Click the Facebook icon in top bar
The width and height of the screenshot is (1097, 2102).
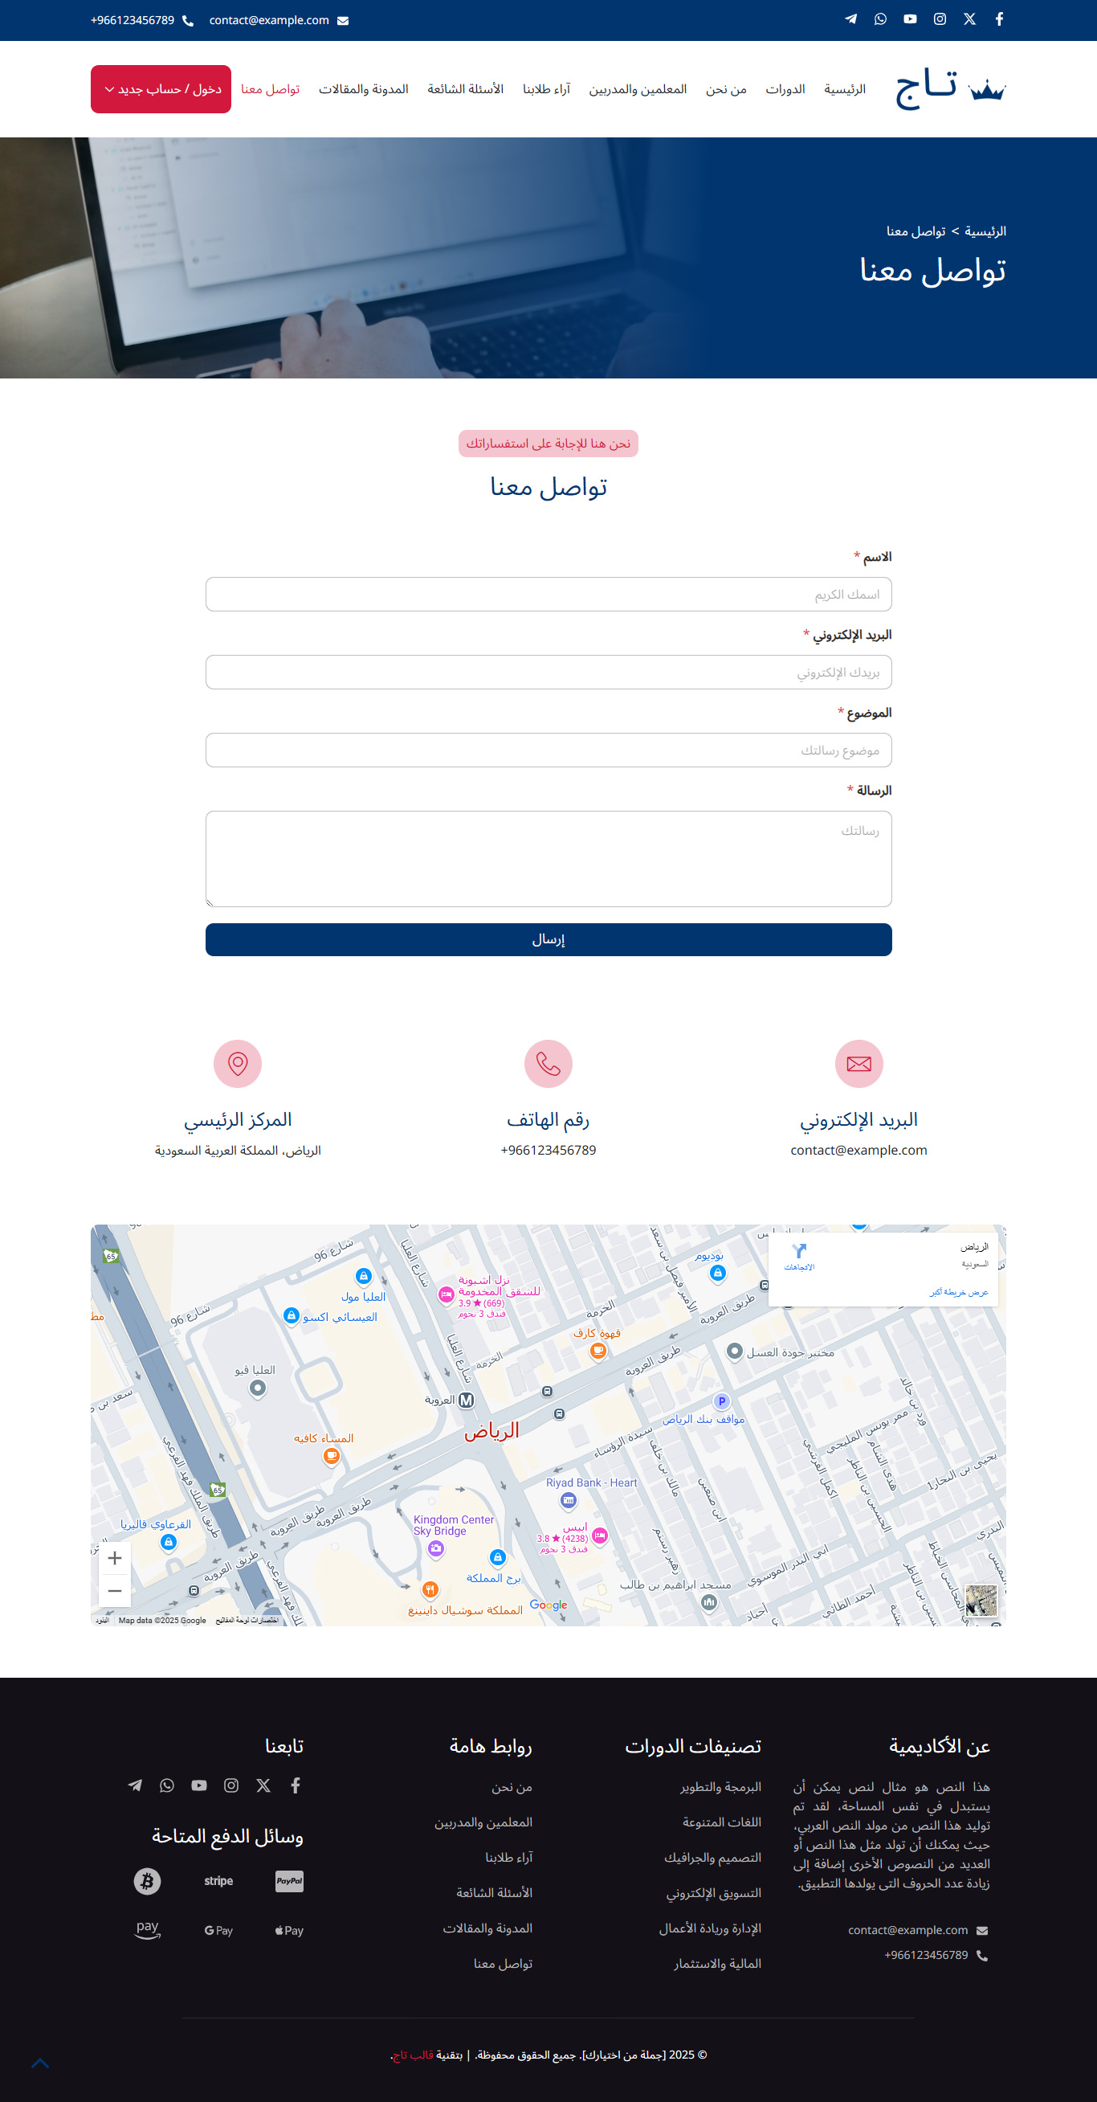(999, 19)
